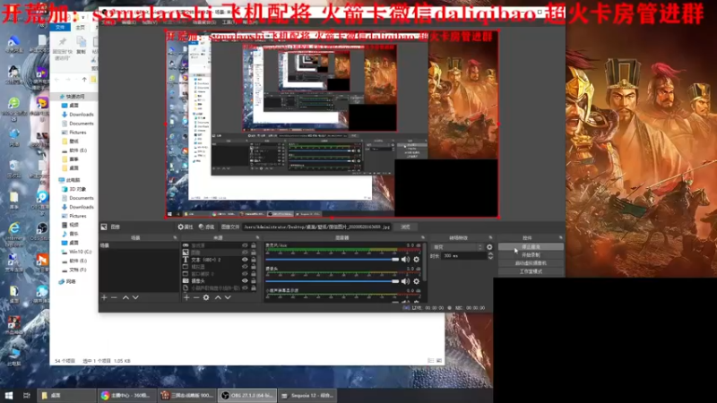Toggle visibility of the fourth source row

[245, 267]
